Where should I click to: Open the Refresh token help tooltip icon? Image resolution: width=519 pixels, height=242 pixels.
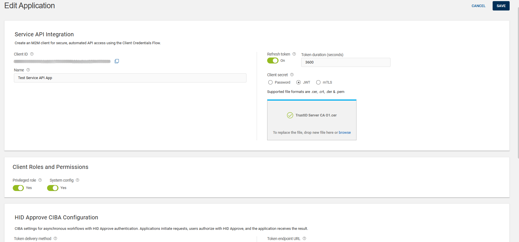tap(294, 54)
